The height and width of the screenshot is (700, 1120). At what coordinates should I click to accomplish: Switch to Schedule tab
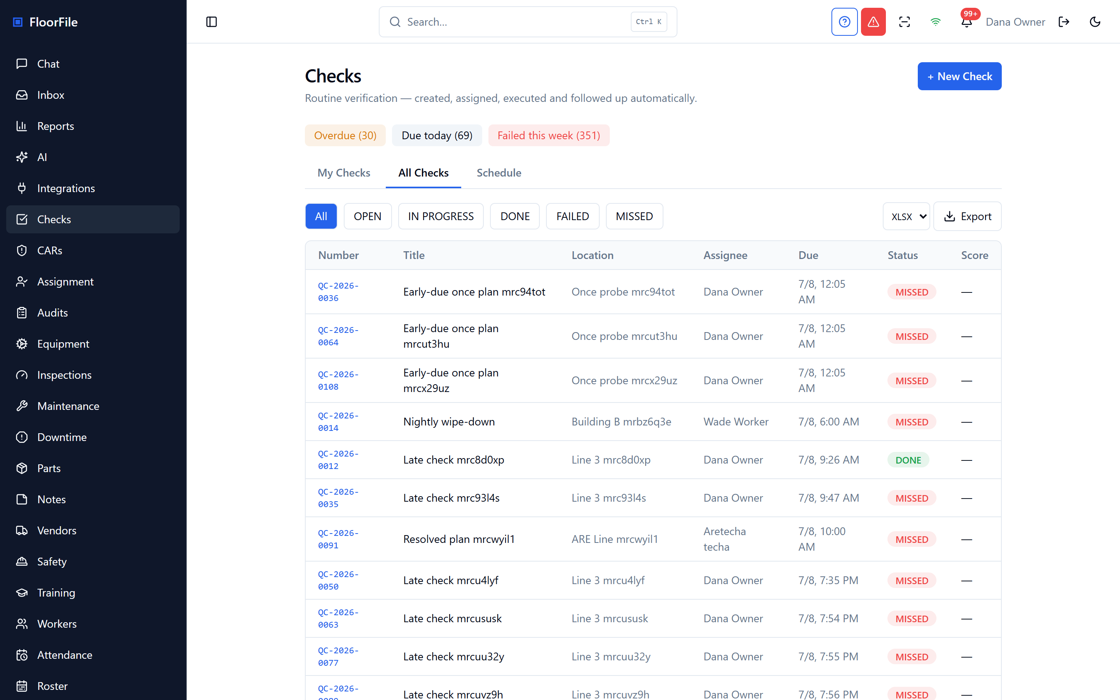(499, 173)
